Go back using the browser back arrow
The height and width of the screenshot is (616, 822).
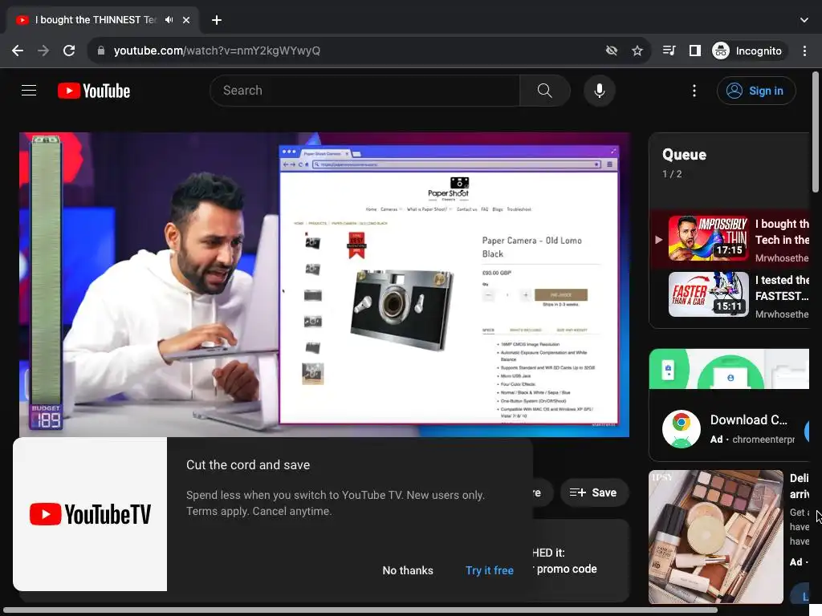click(18, 51)
